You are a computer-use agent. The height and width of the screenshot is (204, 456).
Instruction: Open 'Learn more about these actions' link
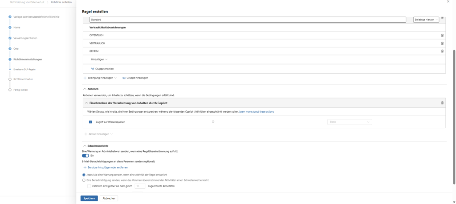(x=256, y=112)
